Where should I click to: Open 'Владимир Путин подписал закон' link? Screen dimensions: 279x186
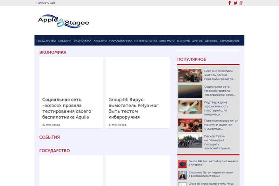pos(211,174)
